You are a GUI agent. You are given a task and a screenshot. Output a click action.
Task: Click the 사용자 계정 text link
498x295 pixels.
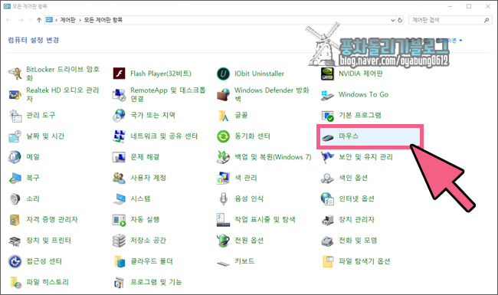(149, 178)
